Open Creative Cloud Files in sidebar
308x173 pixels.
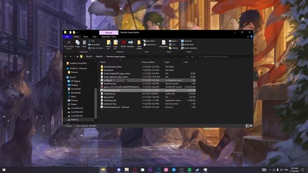click(x=77, y=63)
